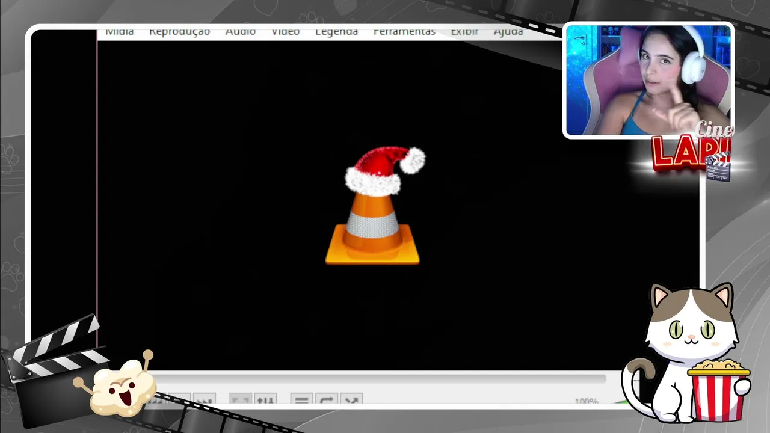Open the Mídia menu in VLC
The image size is (770, 433).
[x=119, y=32]
